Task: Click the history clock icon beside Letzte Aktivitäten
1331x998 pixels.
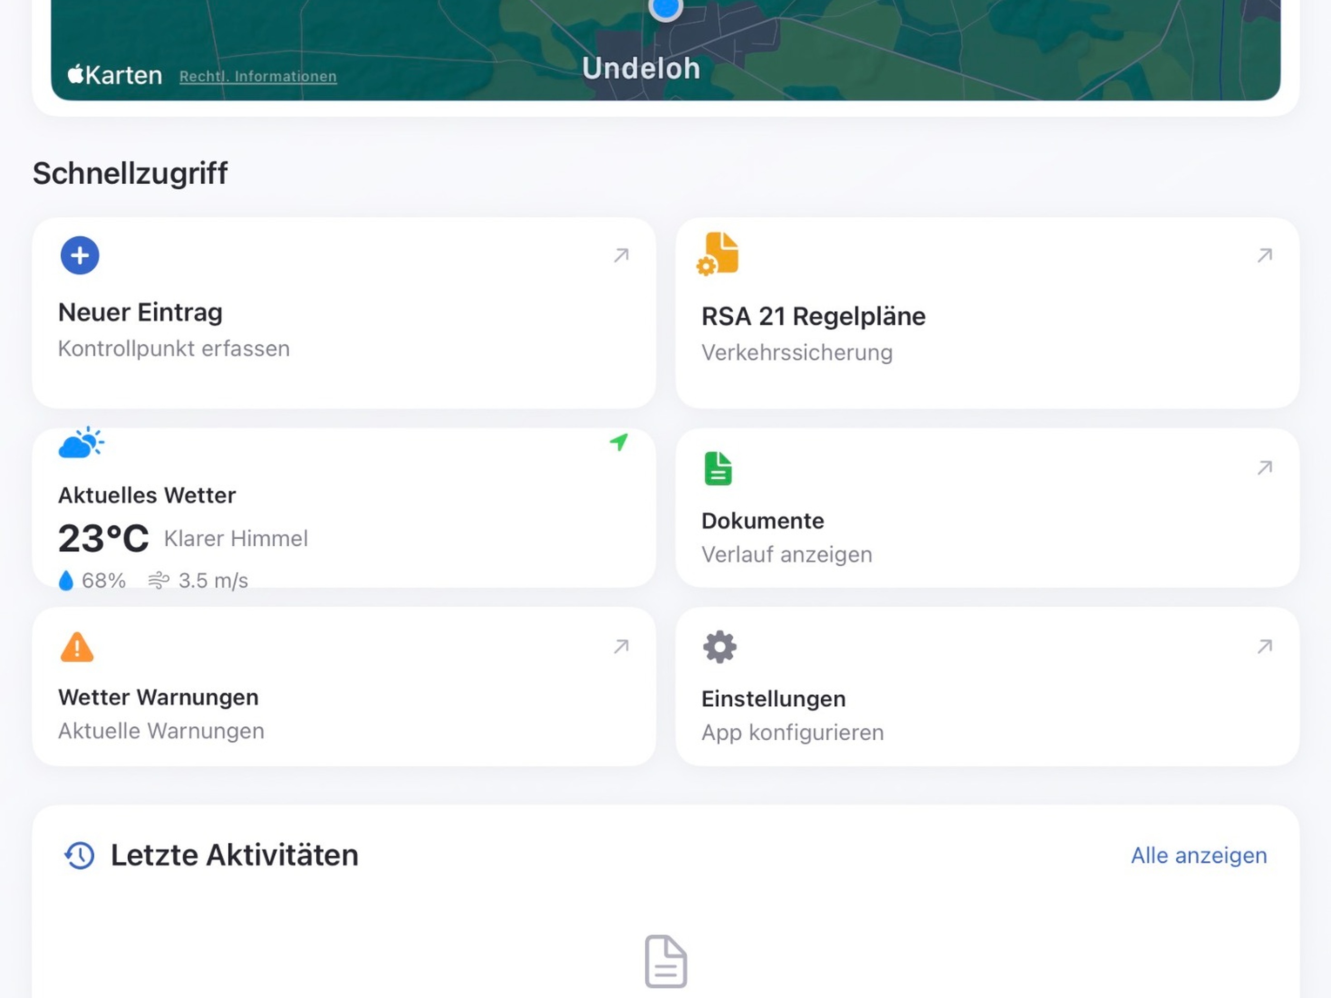Action: [79, 855]
